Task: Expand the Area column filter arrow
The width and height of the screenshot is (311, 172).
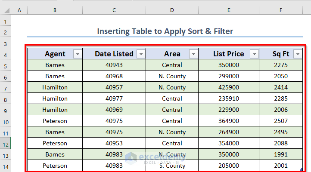Action: [x=193, y=54]
